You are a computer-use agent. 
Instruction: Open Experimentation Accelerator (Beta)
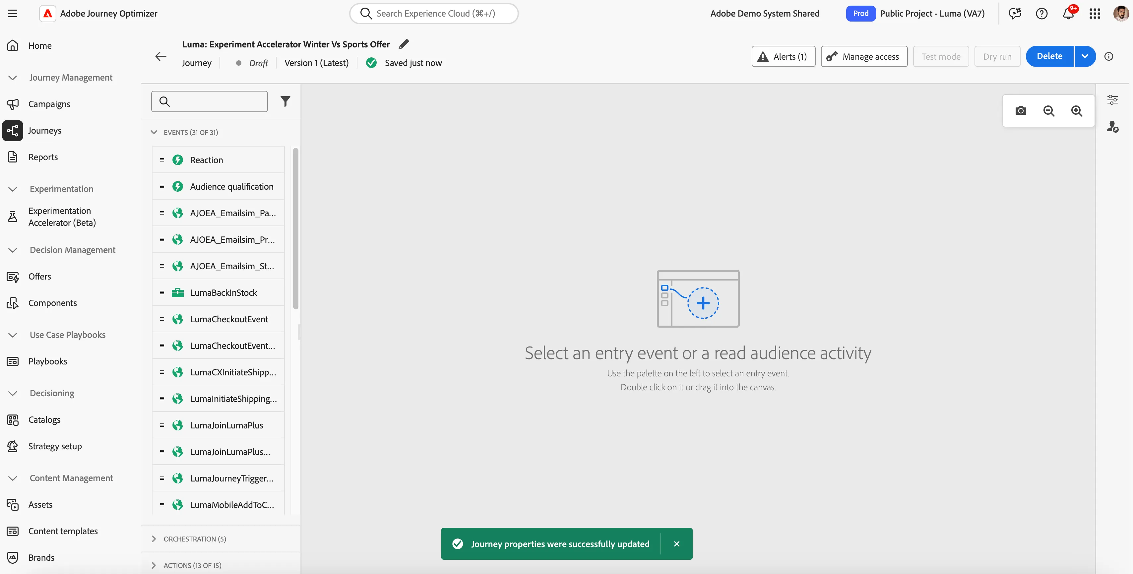(62, 217)
